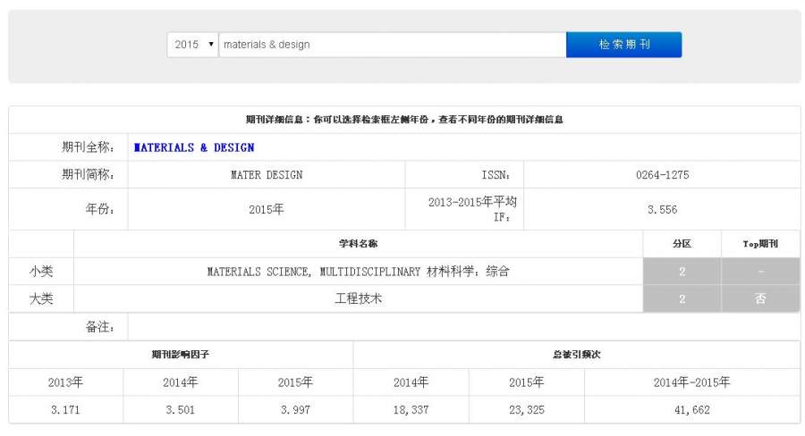Click the 2015年 year cell

coord(267,209)
